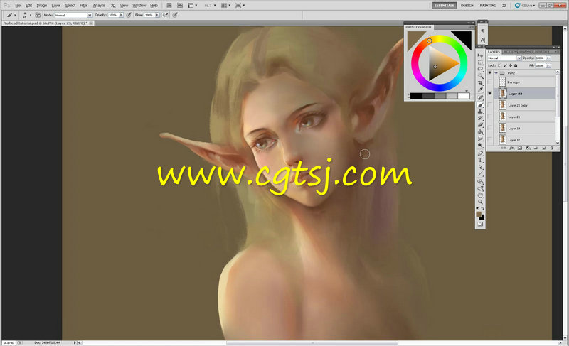
Task: Create new adjustment layer
Action: click(528, 148)
